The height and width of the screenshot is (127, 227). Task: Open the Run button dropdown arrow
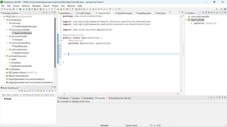point(32,9)
